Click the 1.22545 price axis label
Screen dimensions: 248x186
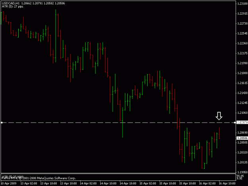tap(242, 33)
